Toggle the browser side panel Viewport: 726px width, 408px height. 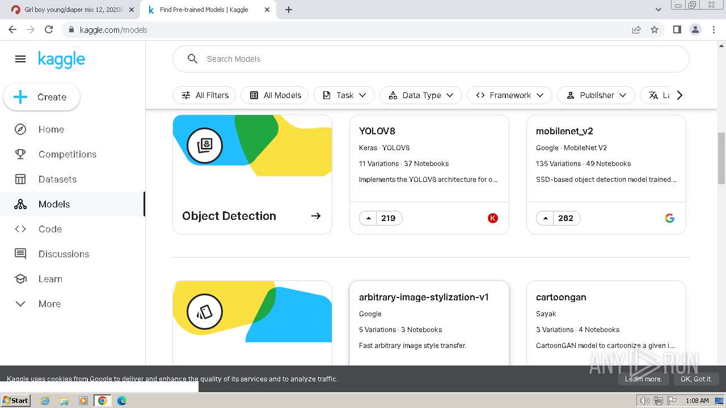tap(677, 29)
